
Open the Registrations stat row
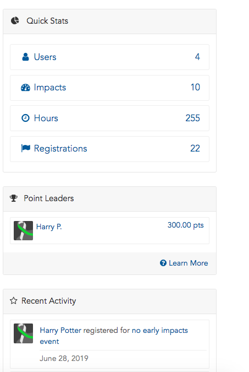click(109, 149)
